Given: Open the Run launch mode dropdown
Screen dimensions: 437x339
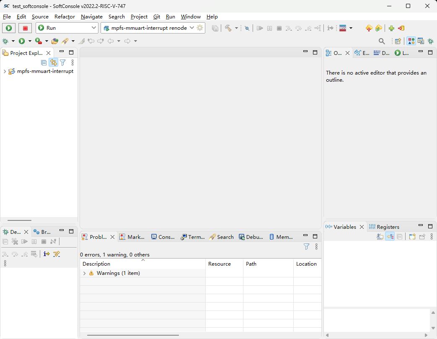Looking at the screenshot, I should click(67, 28).
